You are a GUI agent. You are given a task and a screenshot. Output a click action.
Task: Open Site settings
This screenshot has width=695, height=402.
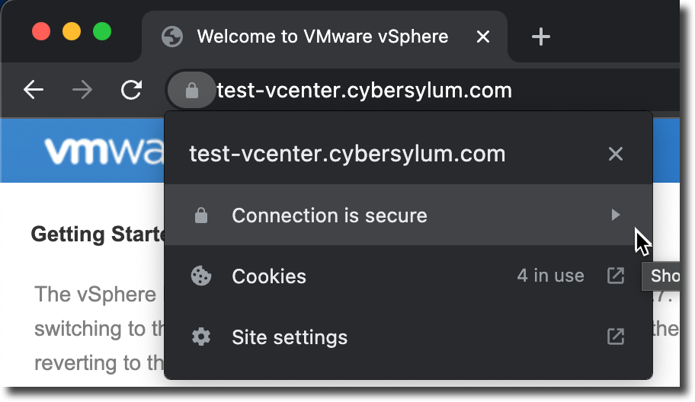408,337
